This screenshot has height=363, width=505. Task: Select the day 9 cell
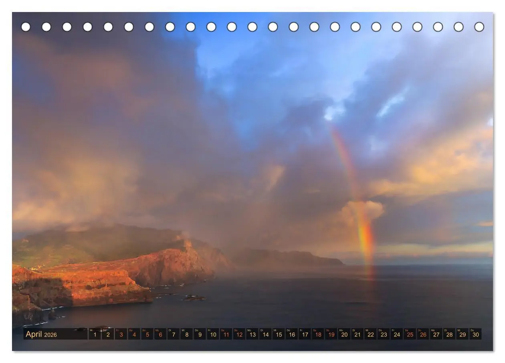pos(200,334)
